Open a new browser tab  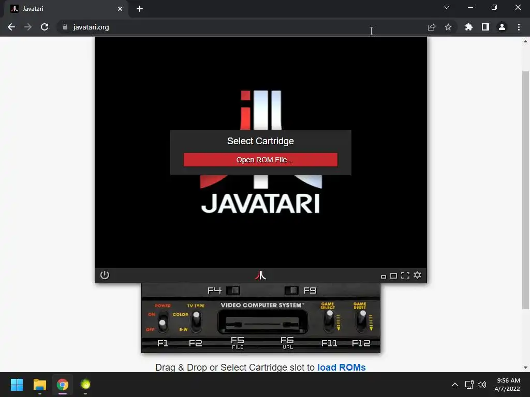(140, 9)
